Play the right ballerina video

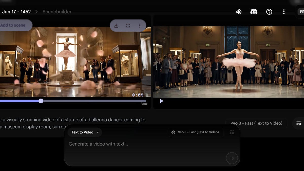coord(161,101)
